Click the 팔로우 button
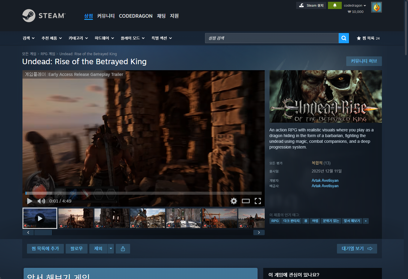408x279 pixels. click(x=76, y=249)
